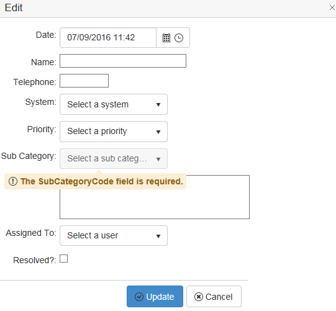Viewport: 336px width, 311px height.
Task: Click the Cancel button
Action: pyautogui.click(x=214, y=297)
